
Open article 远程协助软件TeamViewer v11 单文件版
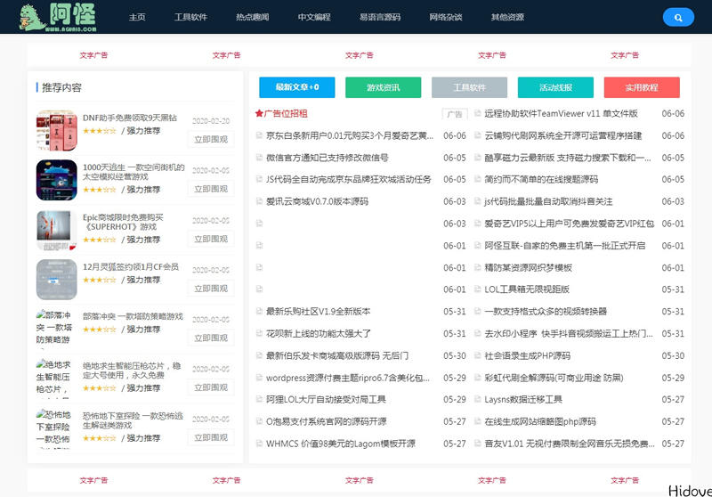pyautogui.click(x=561, y=114)
